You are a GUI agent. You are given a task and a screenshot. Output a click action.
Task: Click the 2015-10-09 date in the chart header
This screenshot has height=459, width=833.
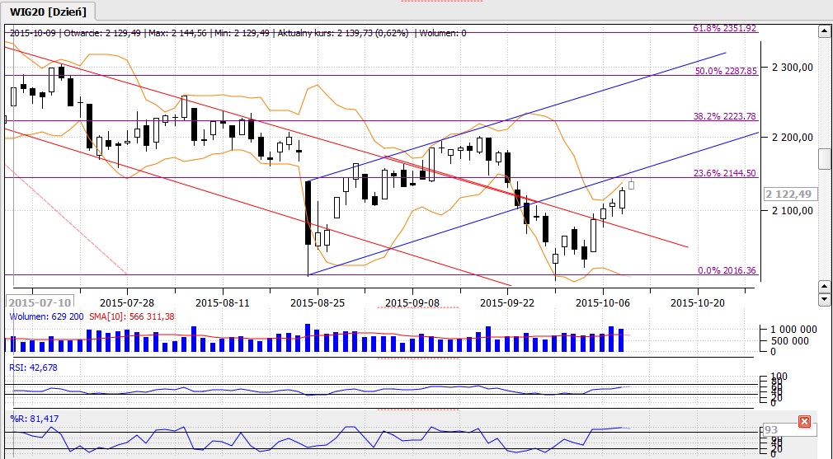pos(32,34)
